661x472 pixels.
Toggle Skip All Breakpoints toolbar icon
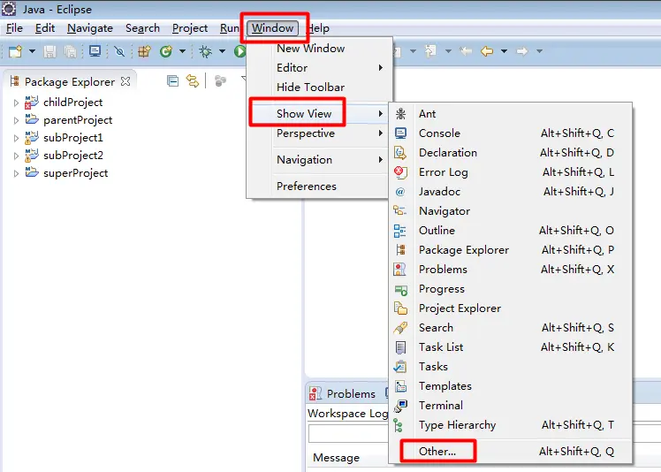[119, 51]
